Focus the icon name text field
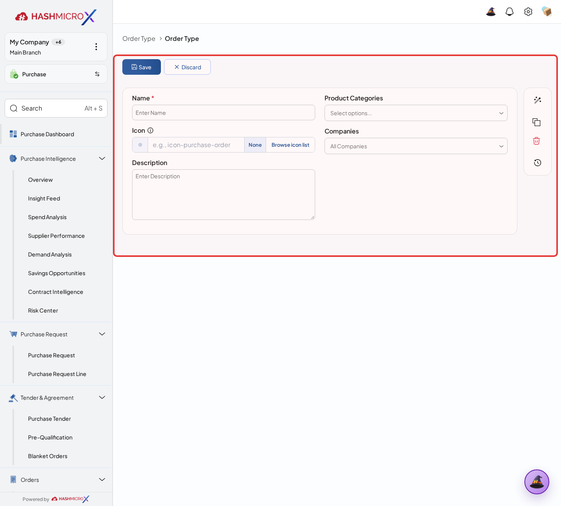Image resolution: width=561 pixels, height=506 pixels. tap(196, 145)
